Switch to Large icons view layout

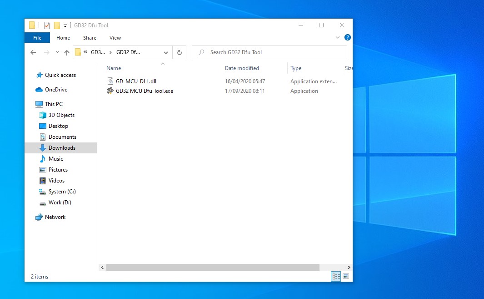tap(346, 276)
